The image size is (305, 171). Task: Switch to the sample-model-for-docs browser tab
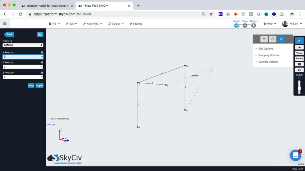point(47,6)
